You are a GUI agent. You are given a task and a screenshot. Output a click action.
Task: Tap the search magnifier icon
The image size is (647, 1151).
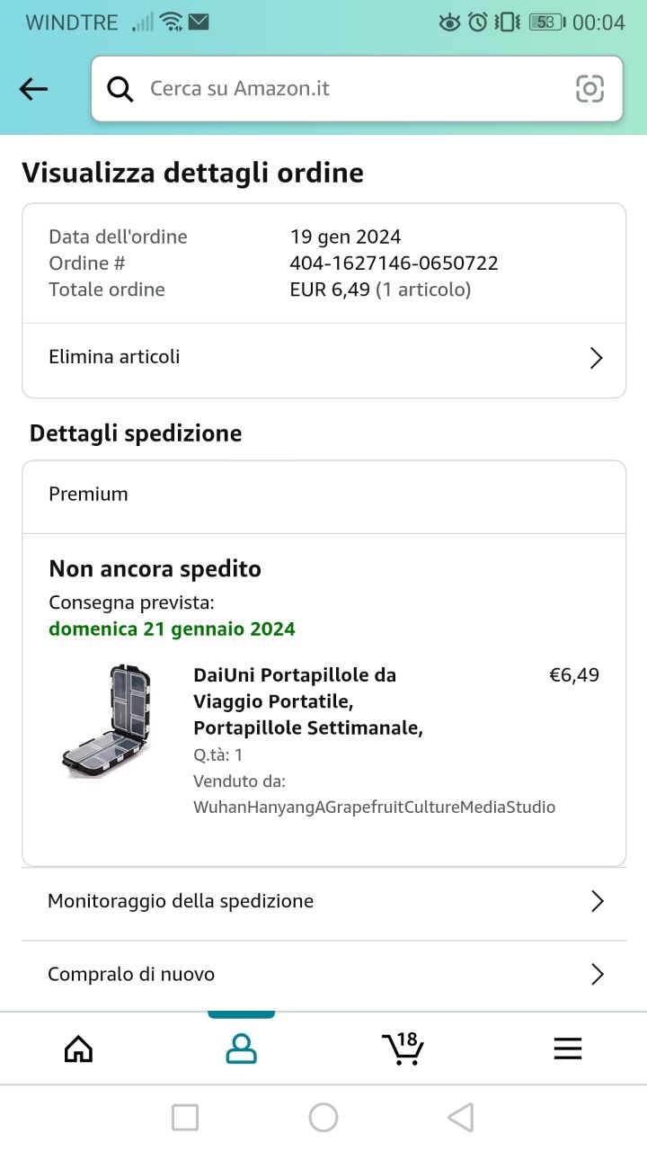[120, 88]
